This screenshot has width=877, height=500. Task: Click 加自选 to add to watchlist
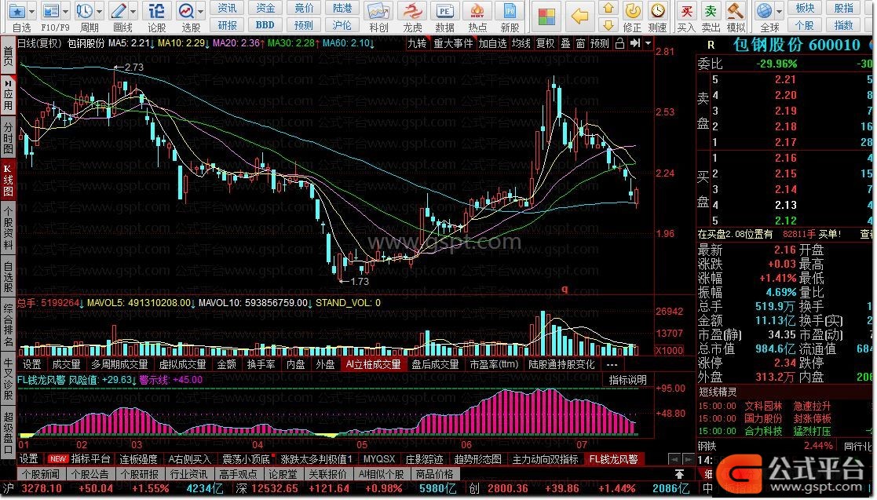(x=493, y=43)
